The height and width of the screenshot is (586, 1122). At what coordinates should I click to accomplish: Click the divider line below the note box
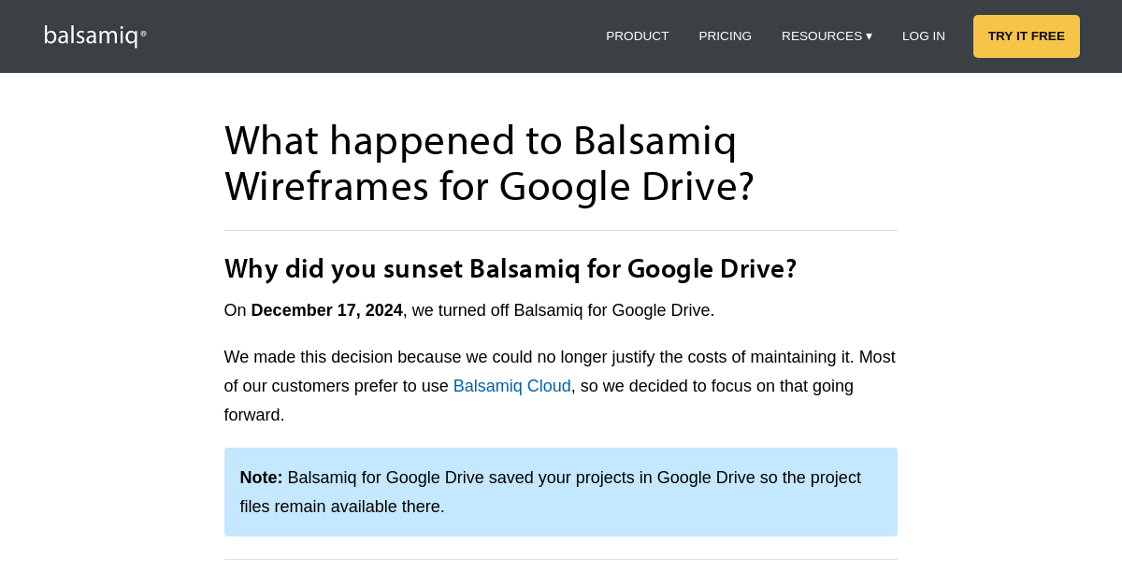560,560
